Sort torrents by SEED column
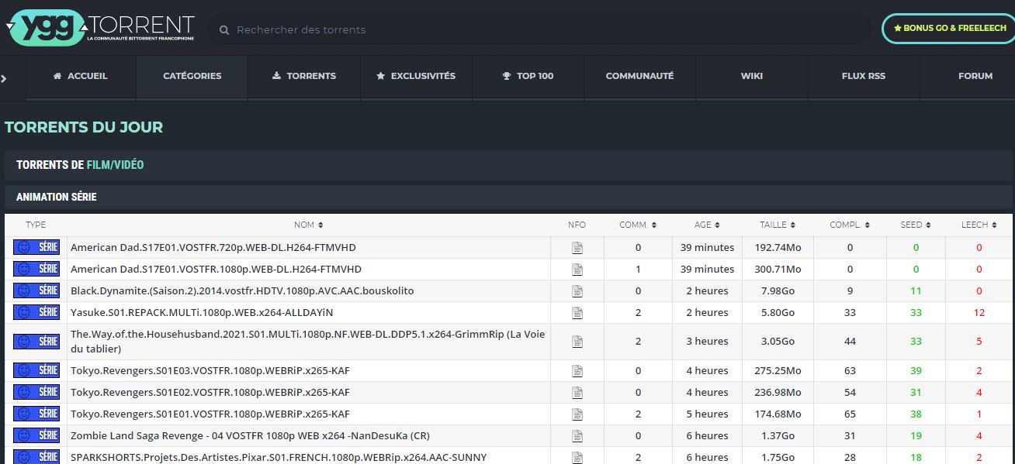The image size is (1015, 464). pyautogui.click(x=916, y=225)
